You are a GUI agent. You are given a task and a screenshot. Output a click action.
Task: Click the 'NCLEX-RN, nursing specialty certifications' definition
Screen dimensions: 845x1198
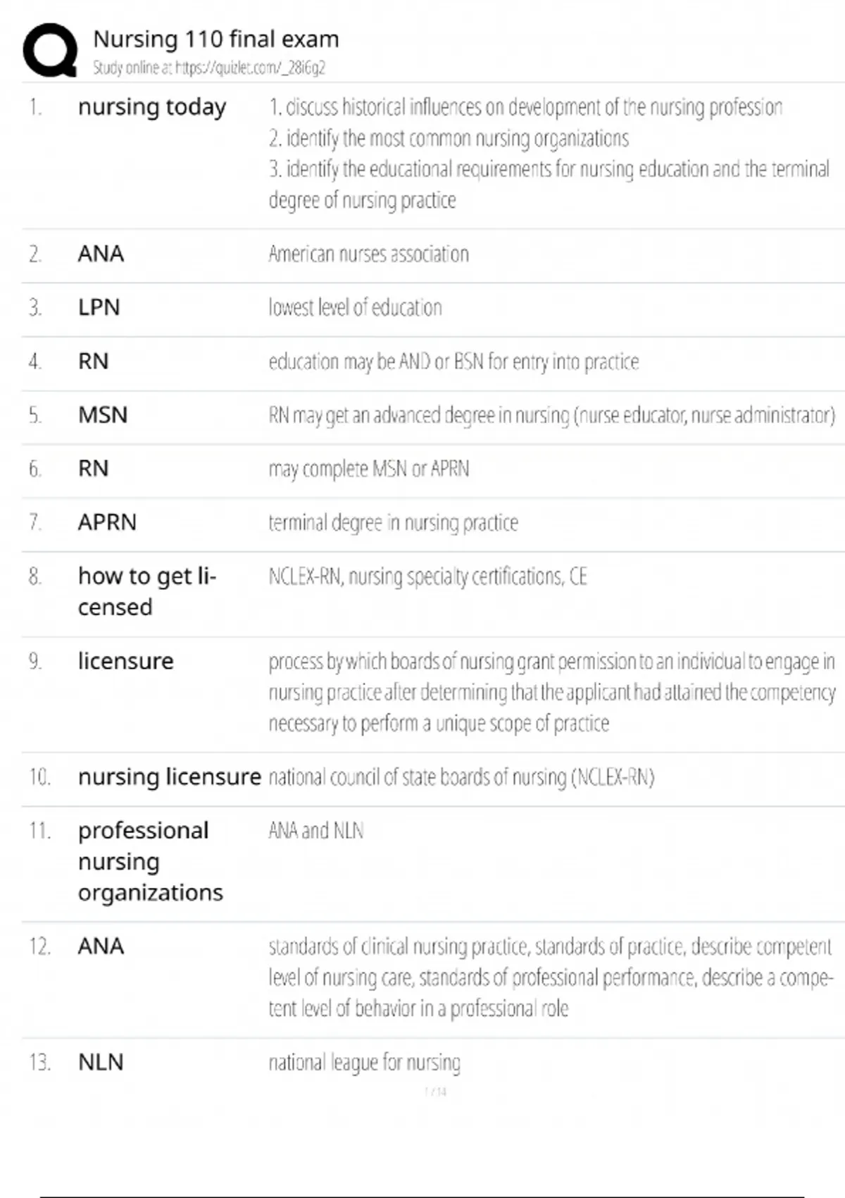427,576
